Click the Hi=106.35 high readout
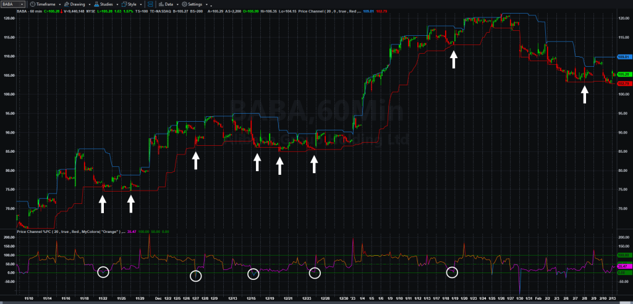The width and height of the screenshot is (633, 304). point(268,11)
